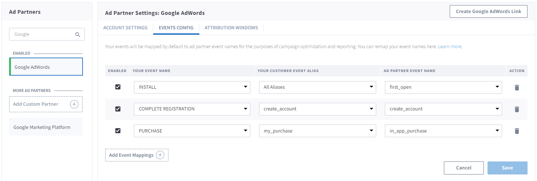The height and width of the screenshot is (181, 537).
Task: Open the Attribution Windows tab
Action: 231,28
